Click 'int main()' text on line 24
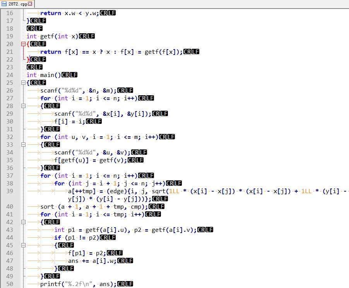Screen dimensions: 349x288 coord(44,75)
